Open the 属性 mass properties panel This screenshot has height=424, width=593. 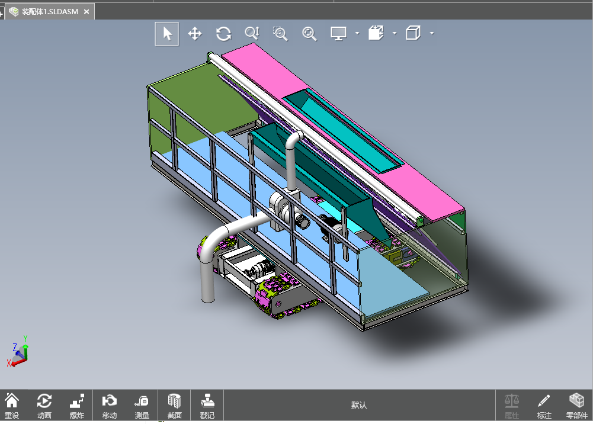(512, 406)
